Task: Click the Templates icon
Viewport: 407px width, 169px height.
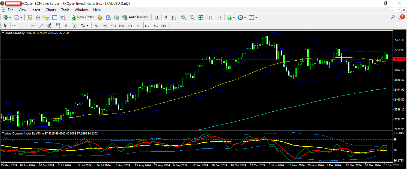Action: pyautogui.click(x=251, y=17)
